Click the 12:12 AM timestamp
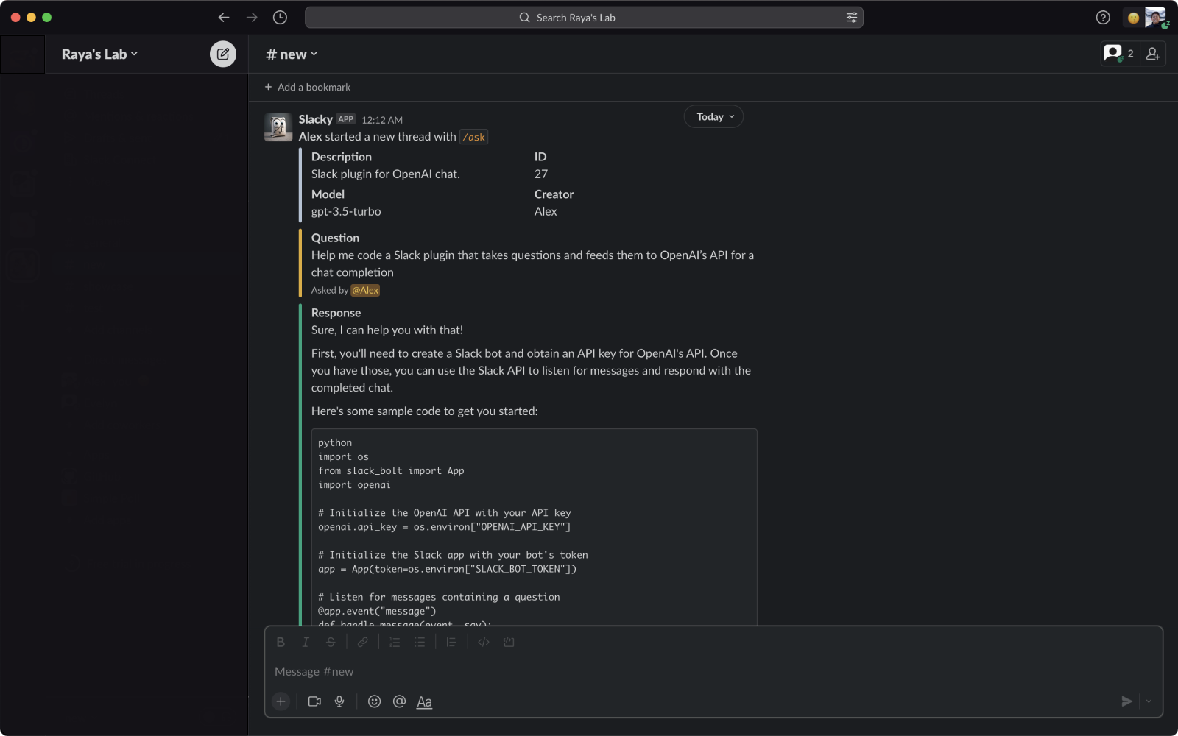 tap(382, 120)
